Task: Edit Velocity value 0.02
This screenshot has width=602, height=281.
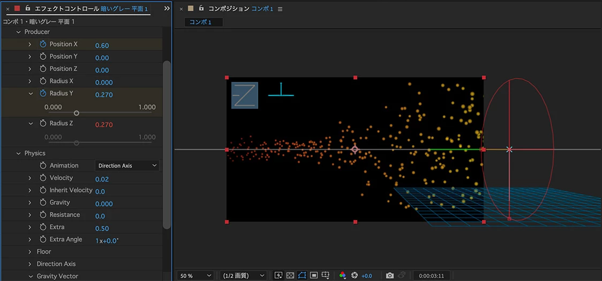Action: coord(102,179)
